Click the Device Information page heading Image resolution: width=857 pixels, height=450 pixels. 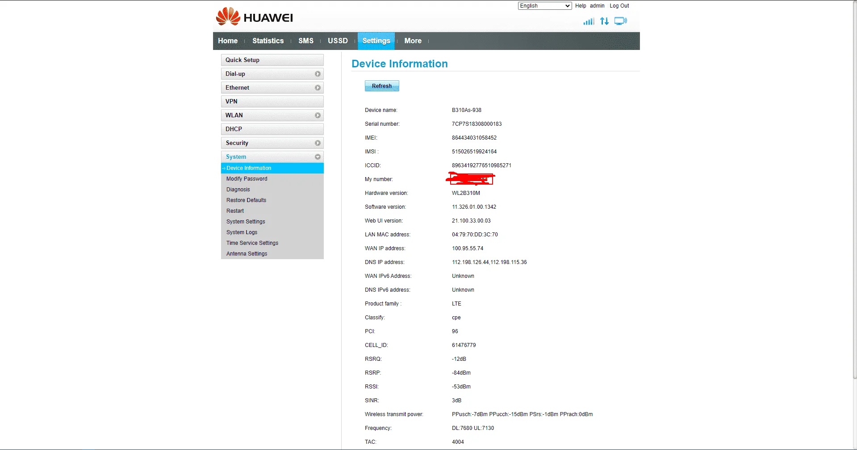click(x=400, y=64)
